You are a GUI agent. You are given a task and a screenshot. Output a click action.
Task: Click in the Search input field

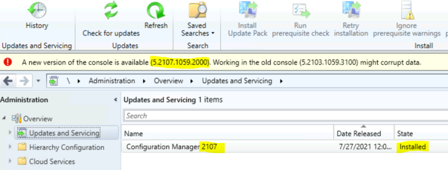click(x=286, y=116)
